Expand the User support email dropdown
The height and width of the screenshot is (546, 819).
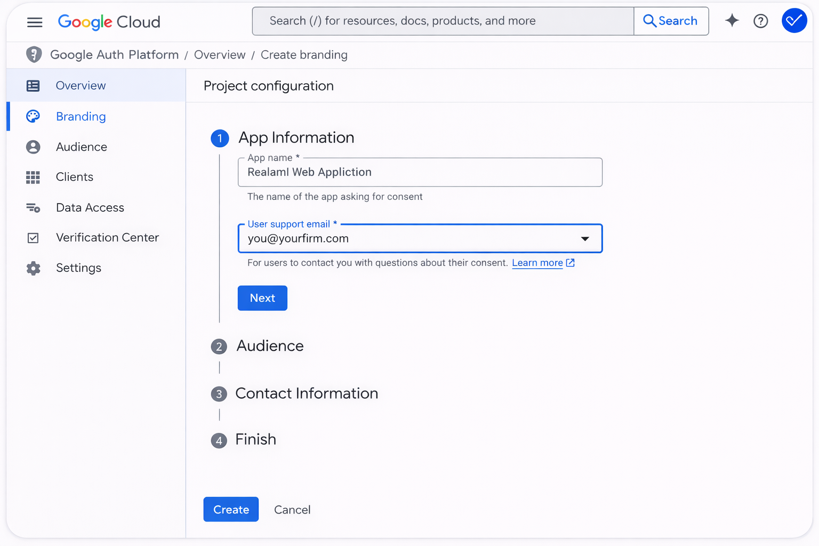click(584, 238)
